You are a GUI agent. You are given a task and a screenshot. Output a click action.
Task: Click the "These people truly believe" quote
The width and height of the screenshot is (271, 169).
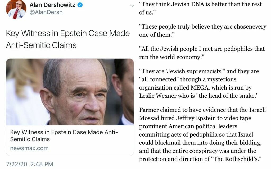[203, 31]
